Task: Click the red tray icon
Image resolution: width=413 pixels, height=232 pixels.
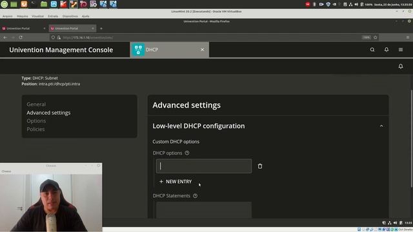Action: point(308,5)
